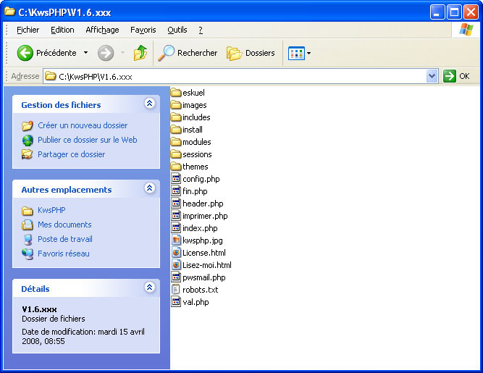Open the Favoris menu

143,30
